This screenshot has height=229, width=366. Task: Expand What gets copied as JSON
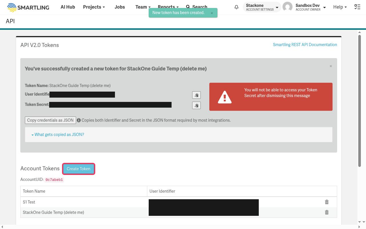[58, 135]
